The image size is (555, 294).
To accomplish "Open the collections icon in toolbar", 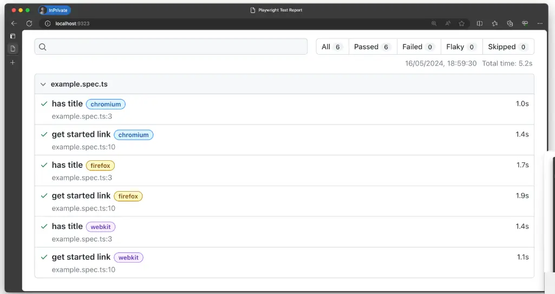I will pos(510,23).
